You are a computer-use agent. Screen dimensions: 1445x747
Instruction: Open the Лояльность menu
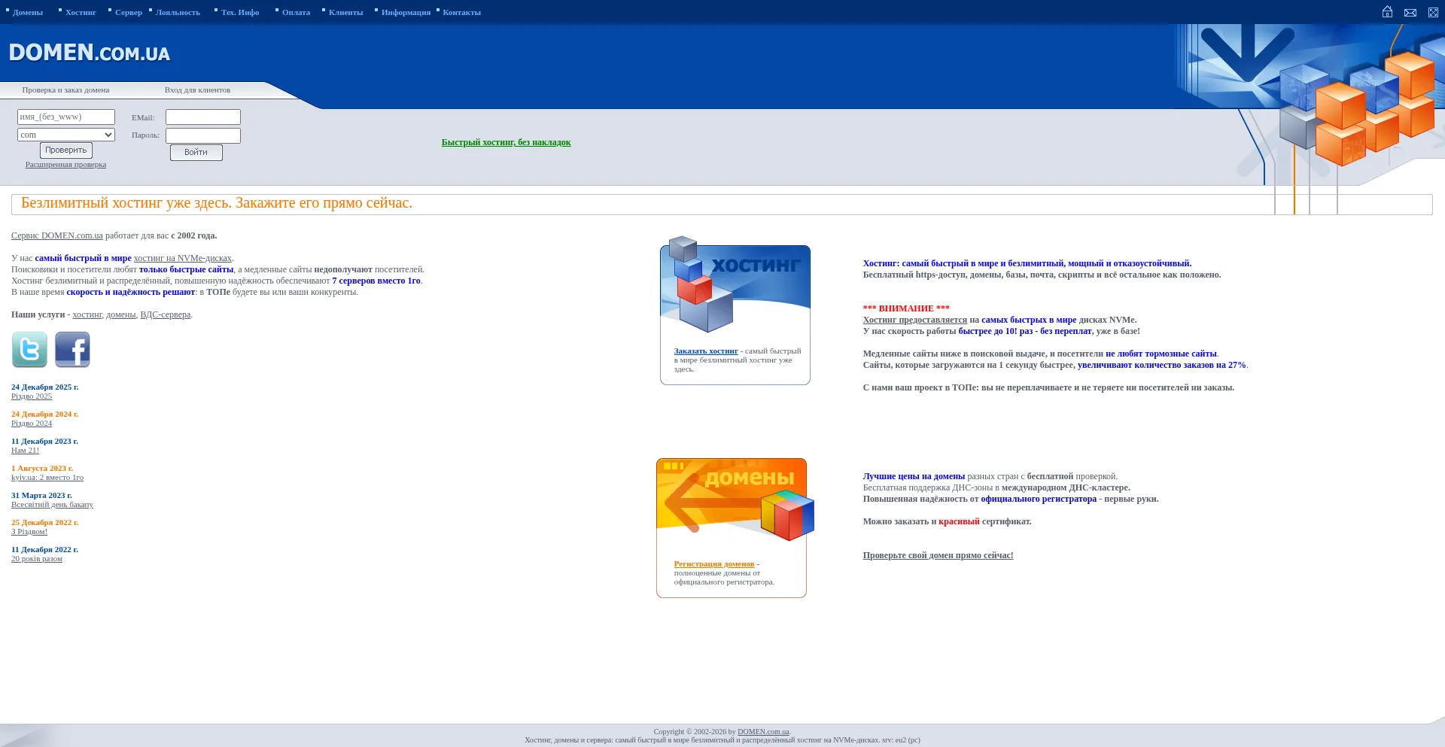point(178,12)
